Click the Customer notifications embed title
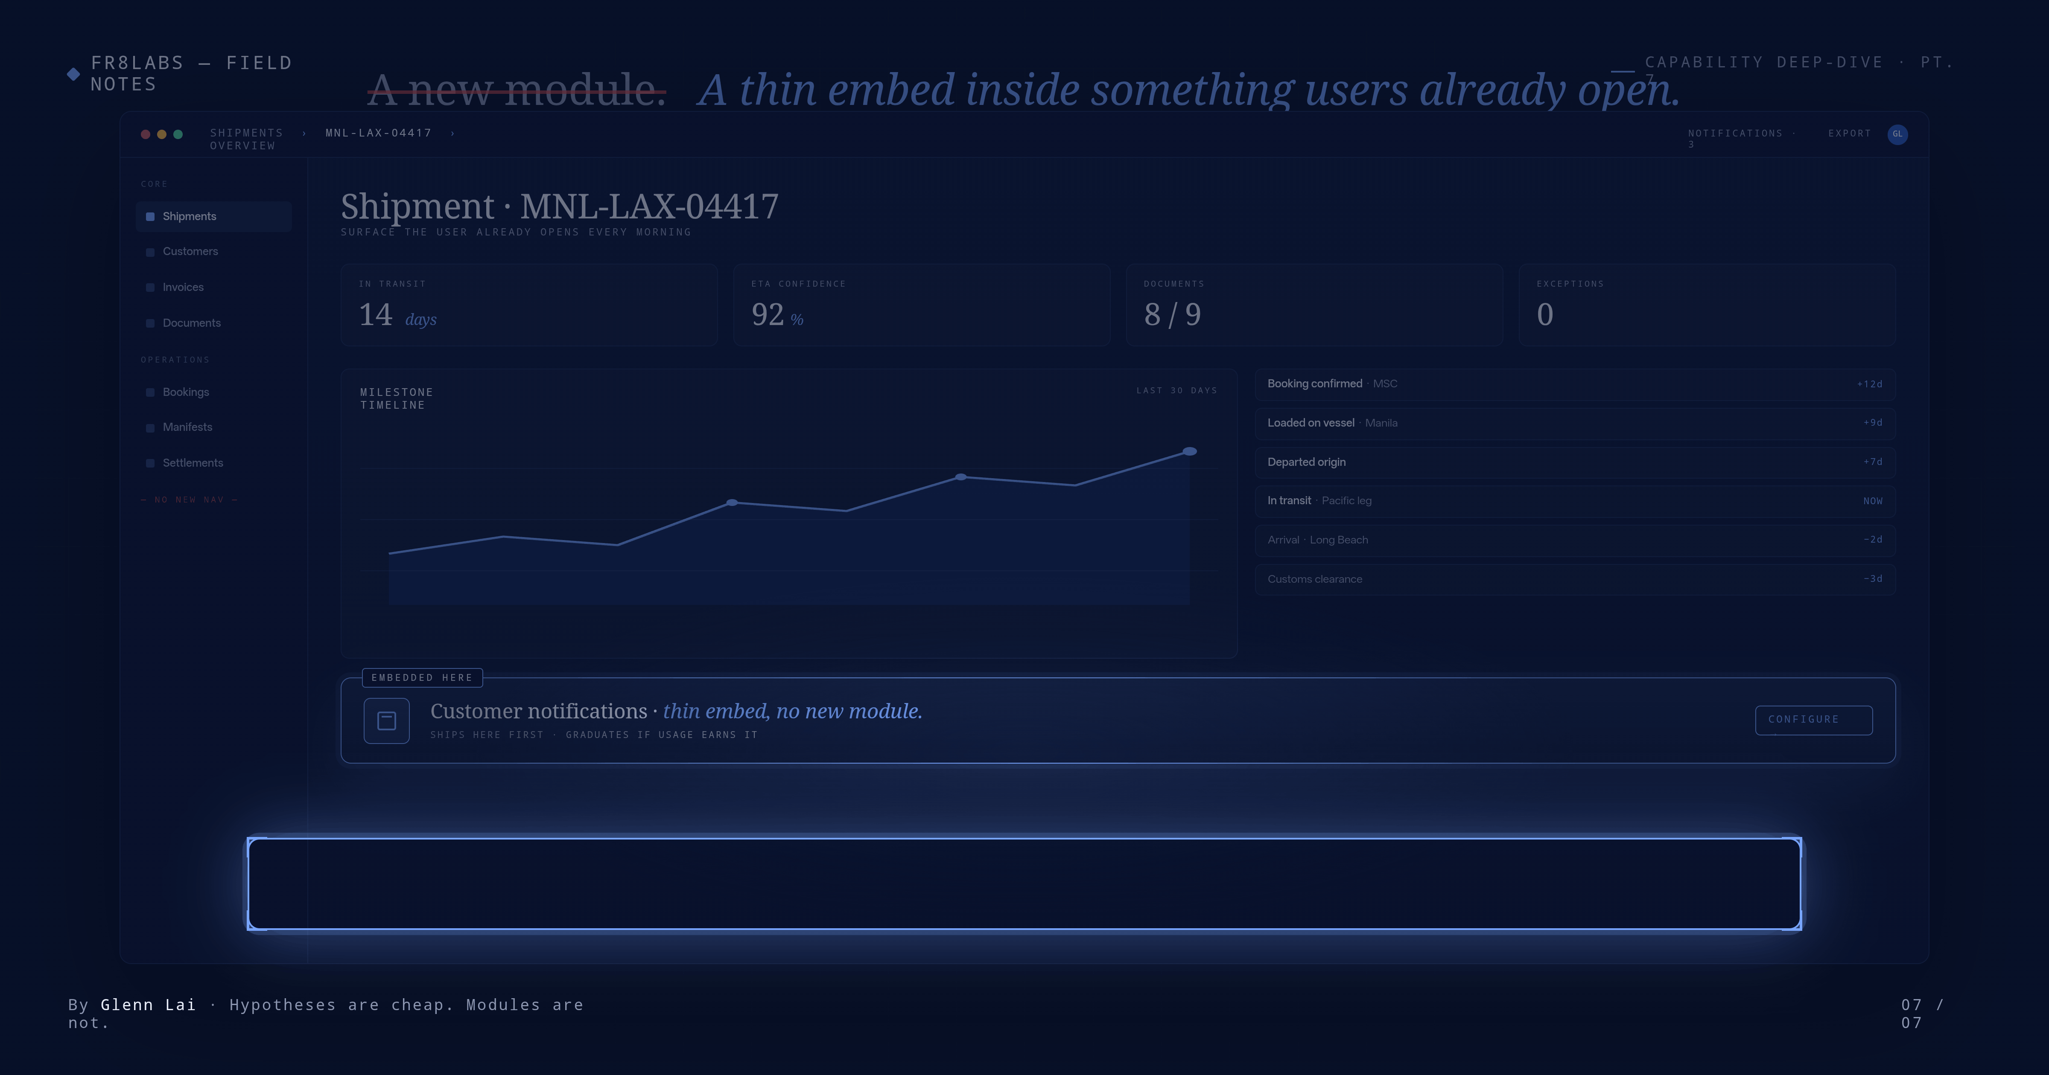 point(676,711)
